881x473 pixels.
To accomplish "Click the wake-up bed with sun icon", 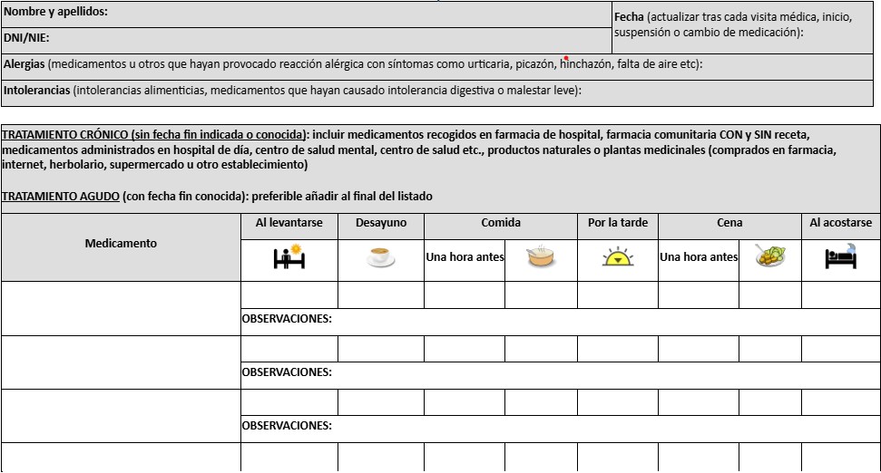I will click(x=289, y=257).
